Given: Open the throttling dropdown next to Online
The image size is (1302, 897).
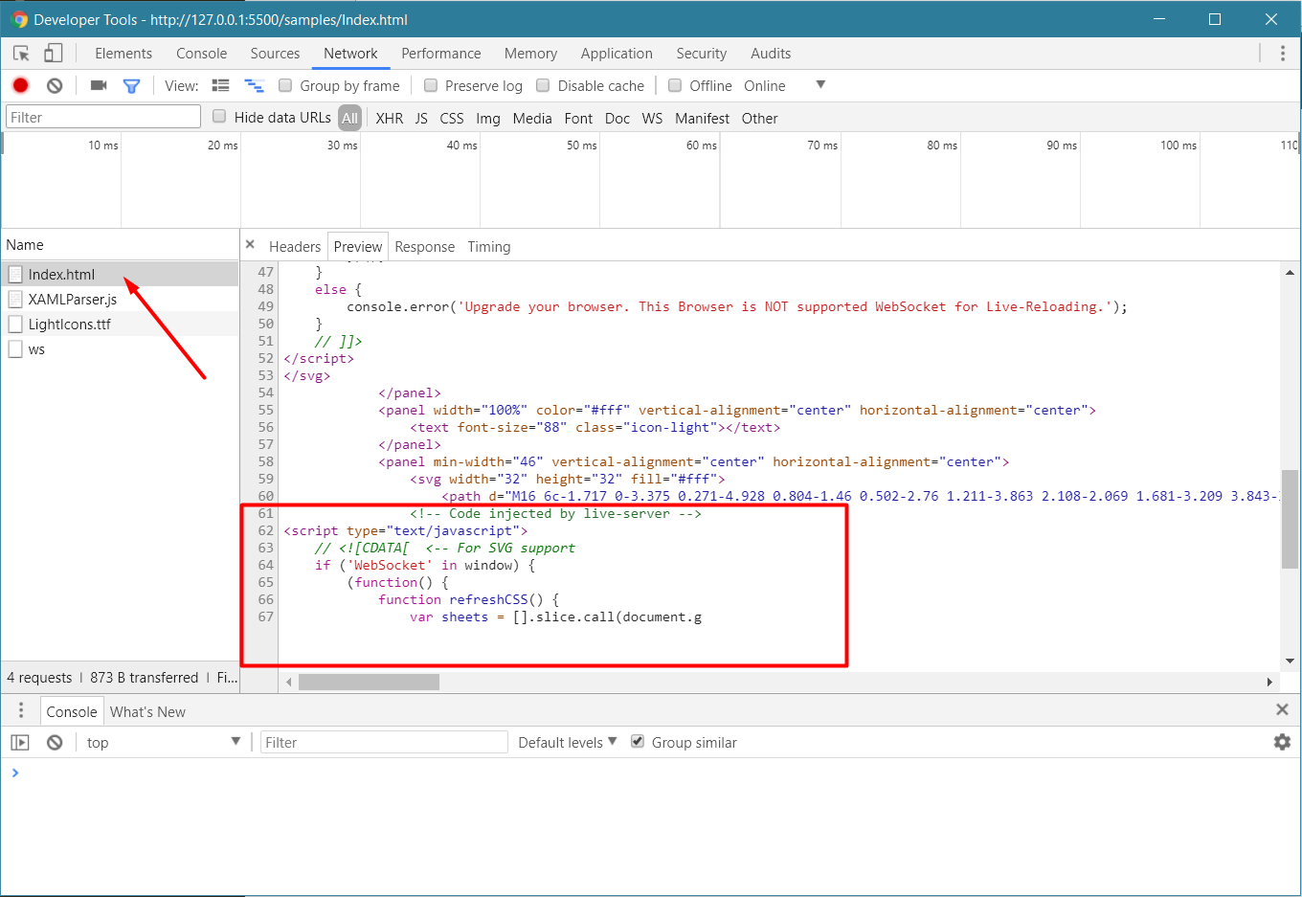Looking at the screenshot, I should click(x=819, y=85).
